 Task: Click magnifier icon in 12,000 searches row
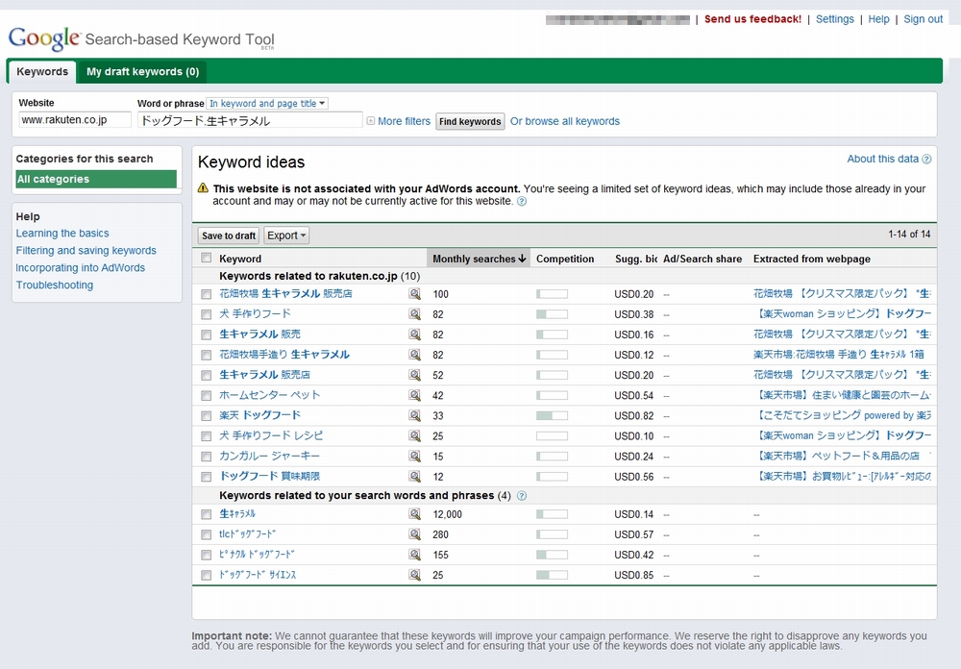pyautogui.click(x=415, y=514)
